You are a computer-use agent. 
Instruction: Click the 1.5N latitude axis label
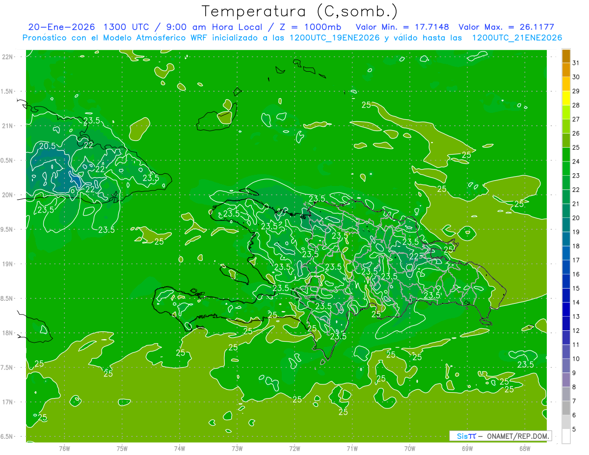(8, 91)
